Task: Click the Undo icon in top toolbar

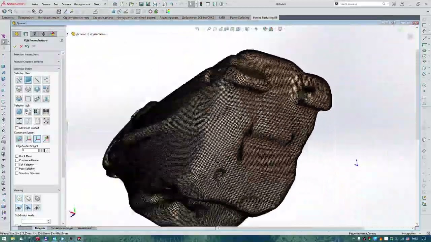Action: [171, 4]
